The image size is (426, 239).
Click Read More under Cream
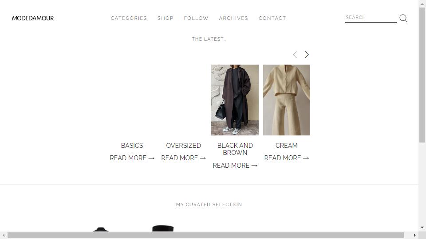pos(286,158)
